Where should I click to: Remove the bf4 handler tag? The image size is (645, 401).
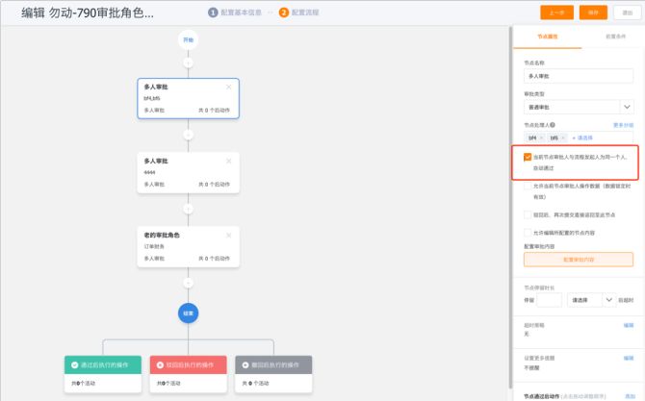coord(542,138)
